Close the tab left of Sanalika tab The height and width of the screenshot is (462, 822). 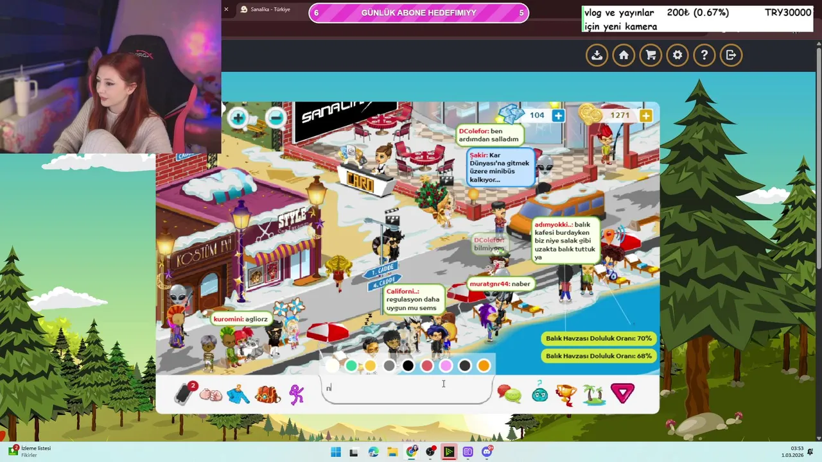[226, 9]
